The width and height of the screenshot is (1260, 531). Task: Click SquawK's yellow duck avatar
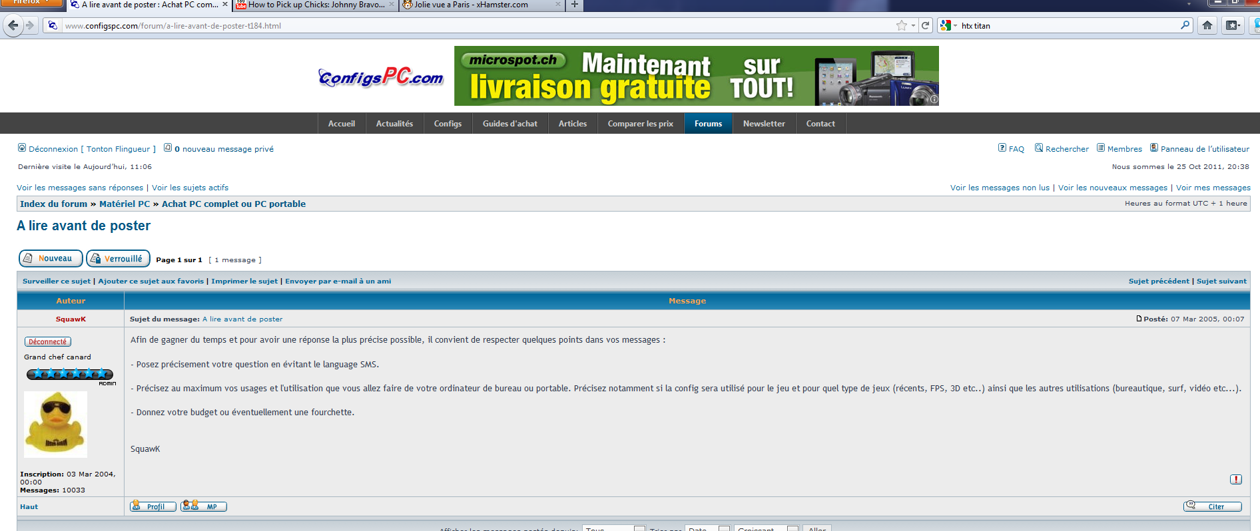[x=55, y=424]
